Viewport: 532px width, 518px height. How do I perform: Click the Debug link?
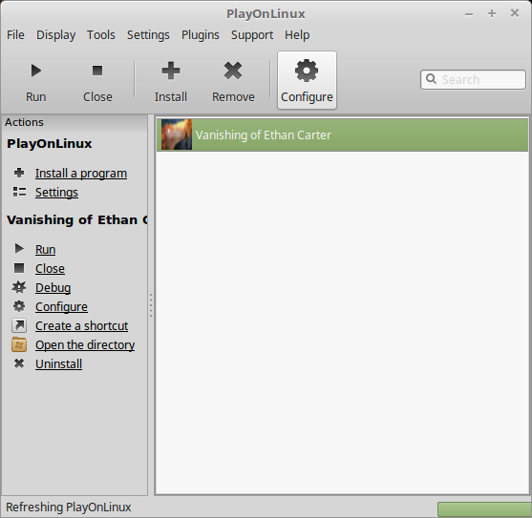tap(53, 288)
